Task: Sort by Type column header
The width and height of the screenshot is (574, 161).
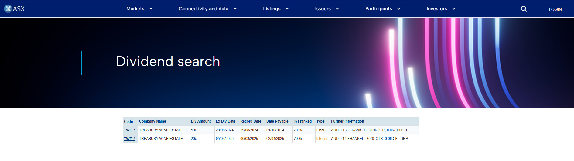Action: point(320,121)
